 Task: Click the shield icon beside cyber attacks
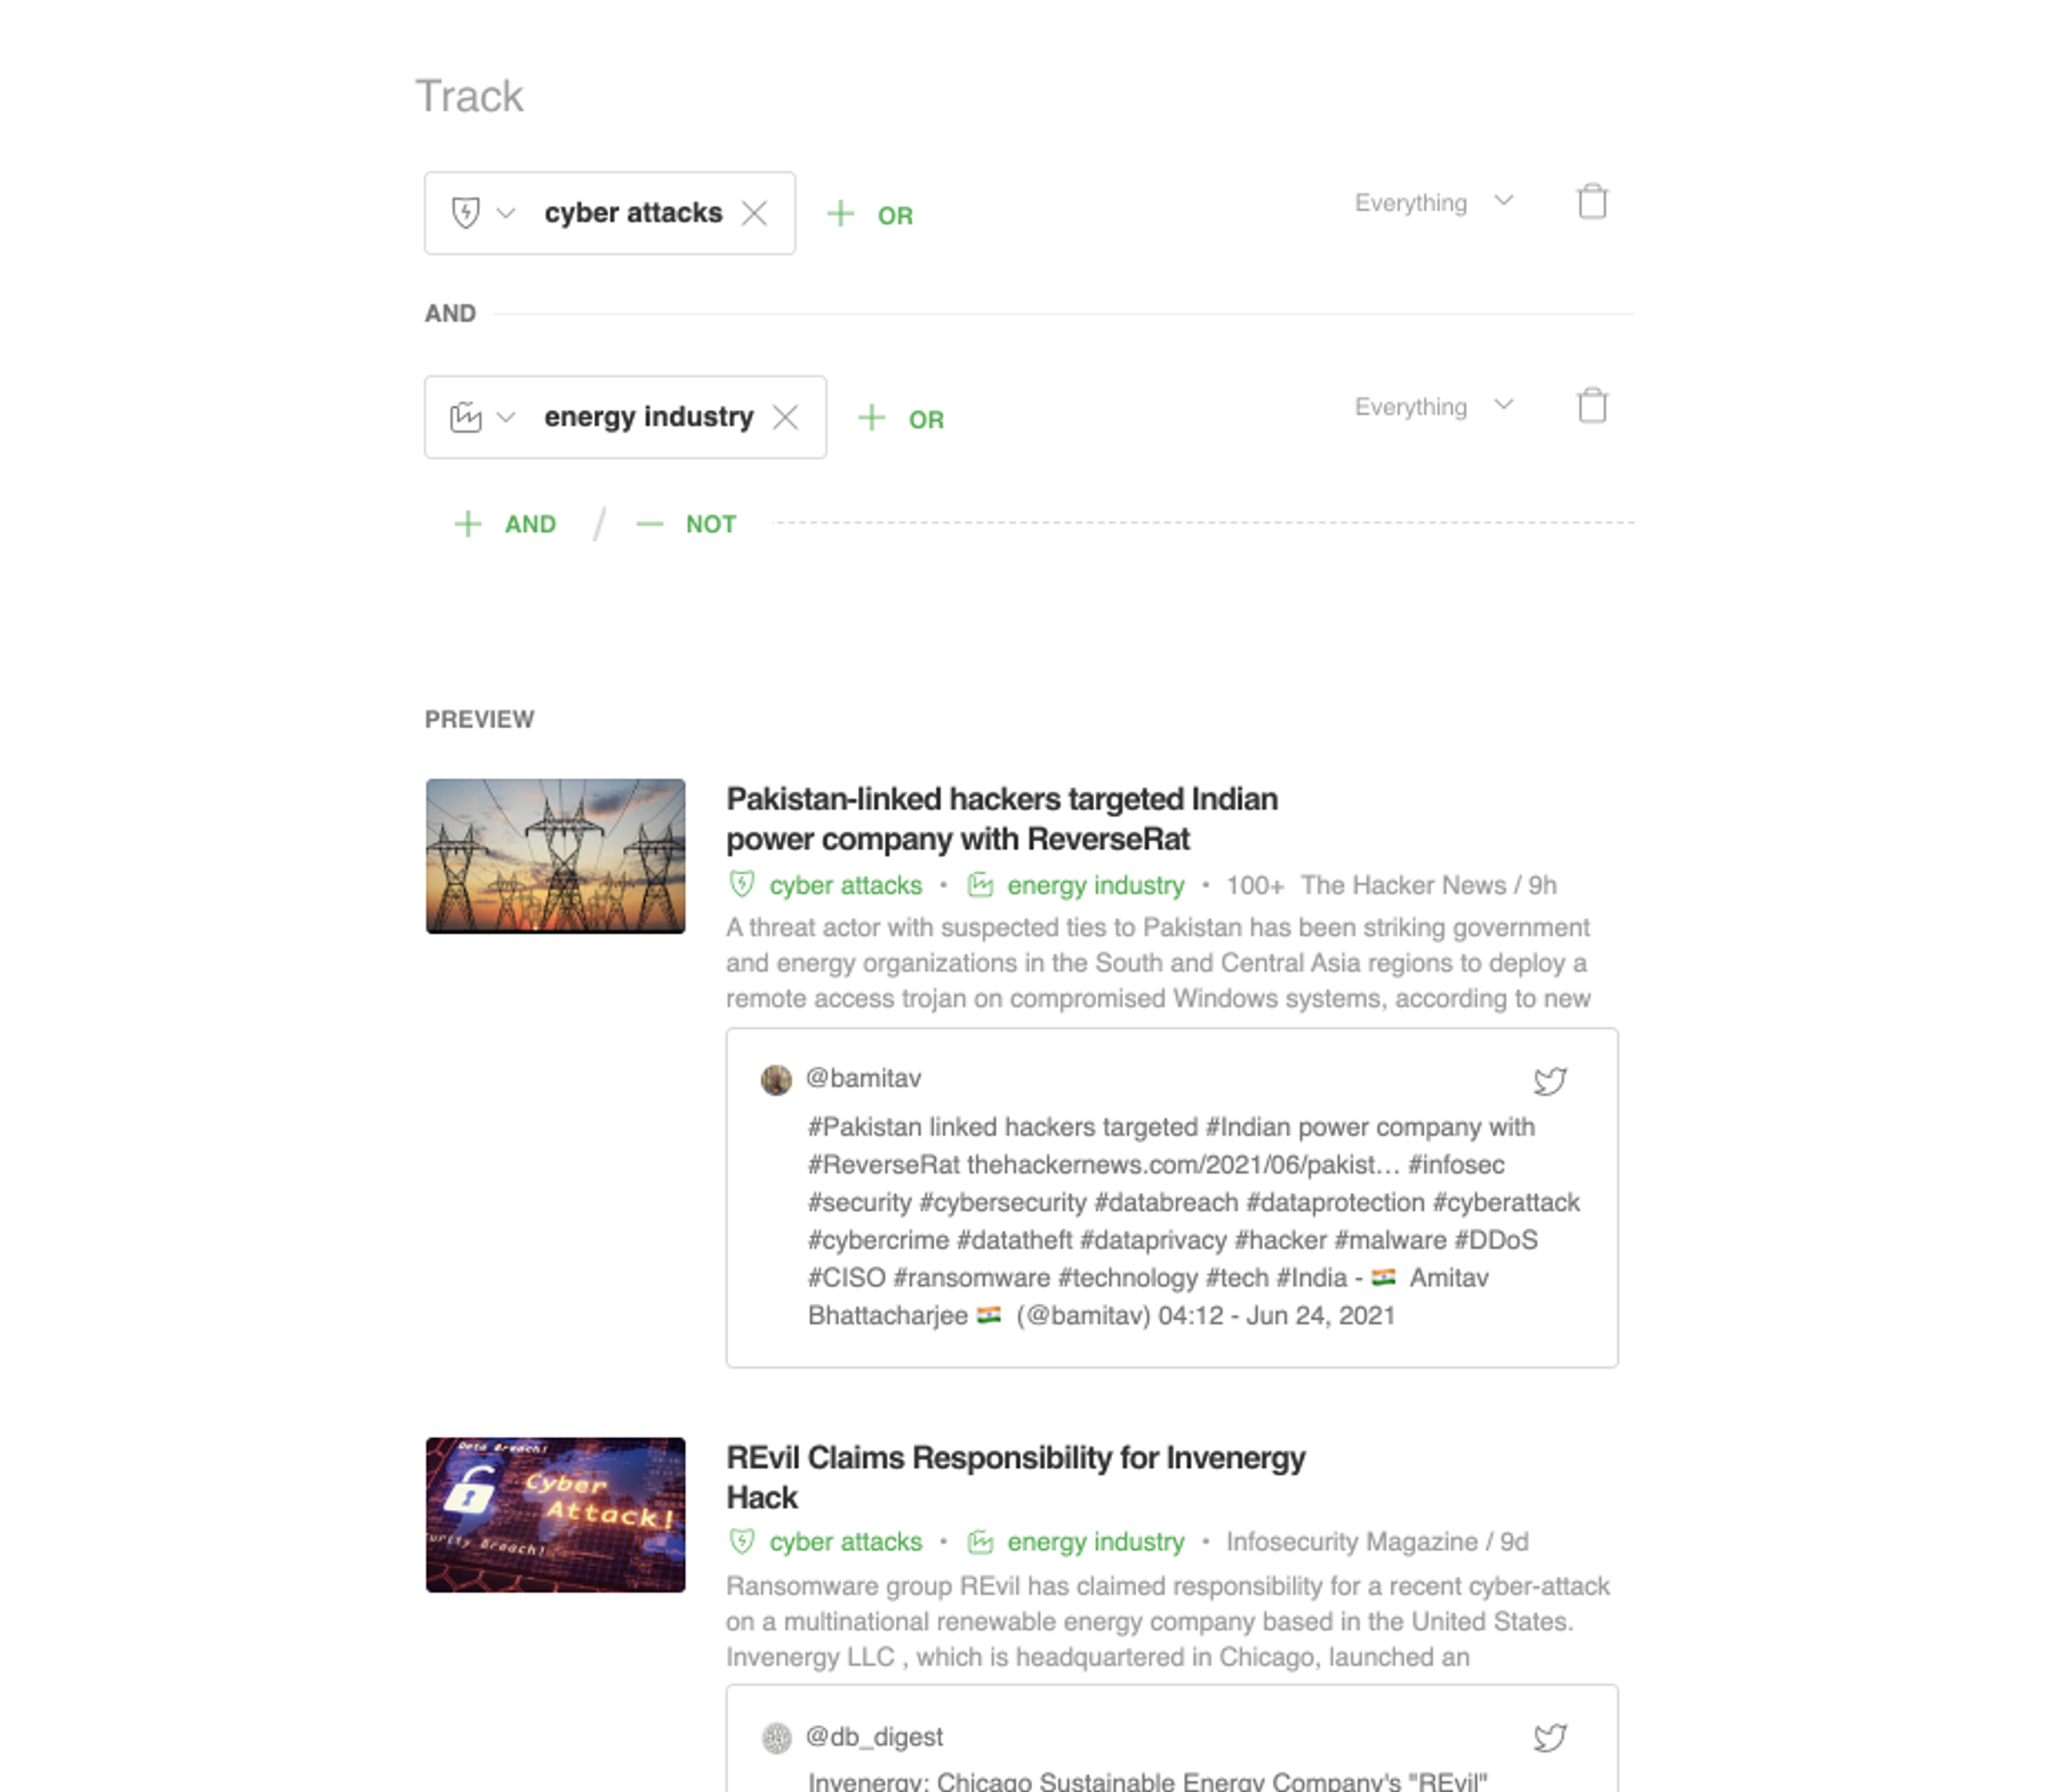[465, 213]
